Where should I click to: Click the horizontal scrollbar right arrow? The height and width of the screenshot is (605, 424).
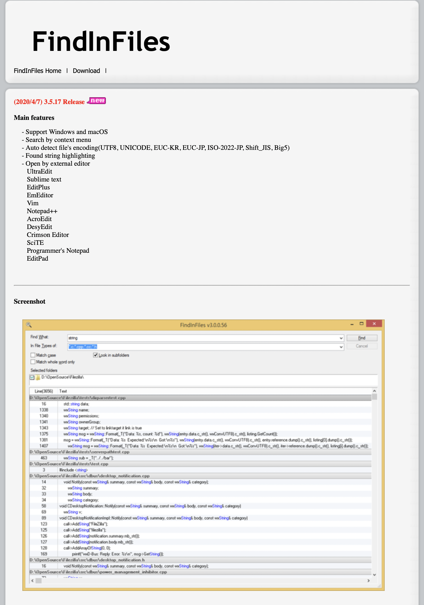369,581
